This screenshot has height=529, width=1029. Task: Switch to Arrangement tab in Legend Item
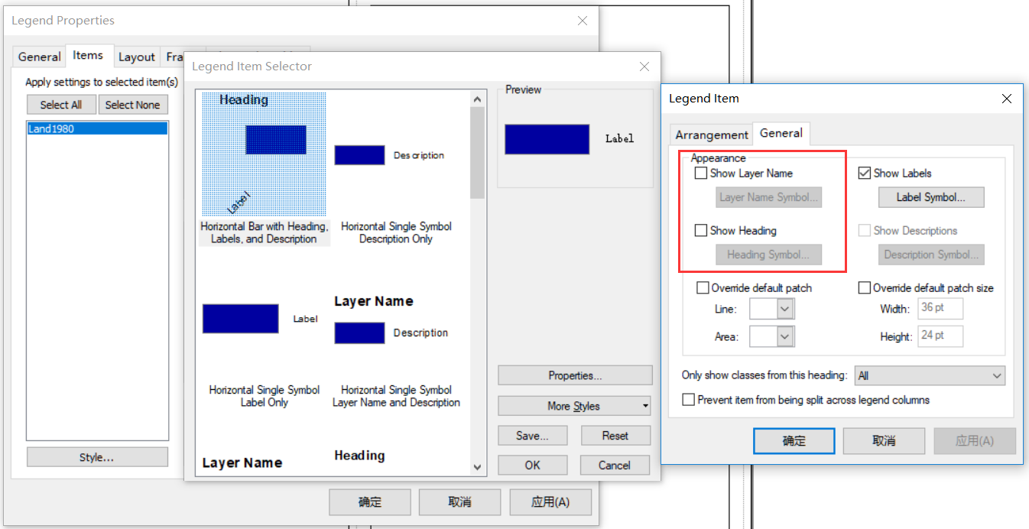coord(712,135)
